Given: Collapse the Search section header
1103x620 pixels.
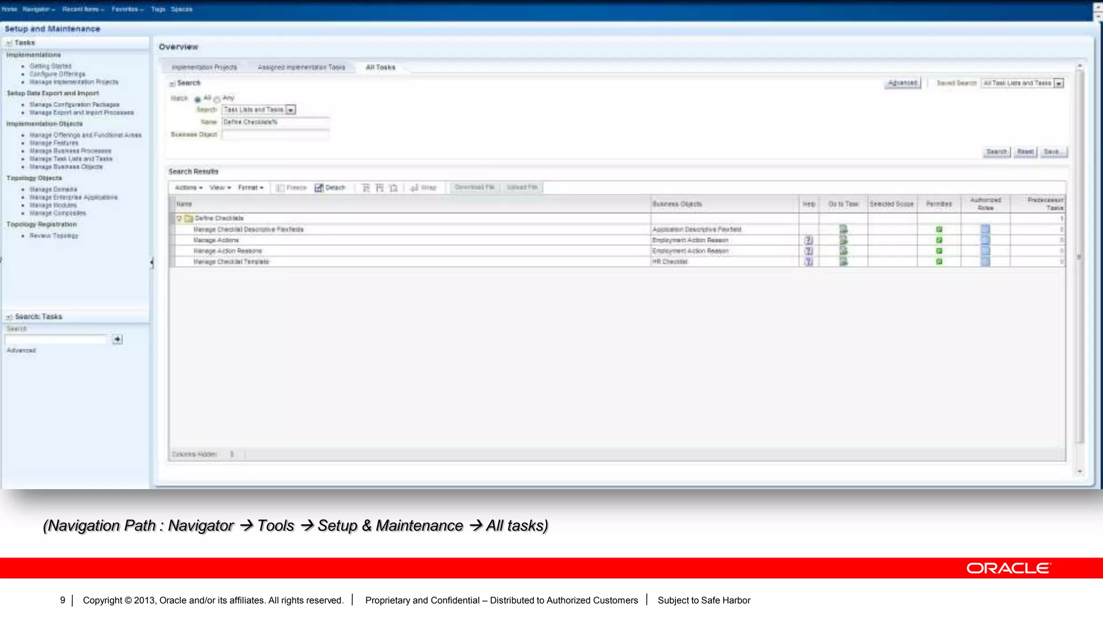Looking at the screenshot, I should [x=172, y=83].
